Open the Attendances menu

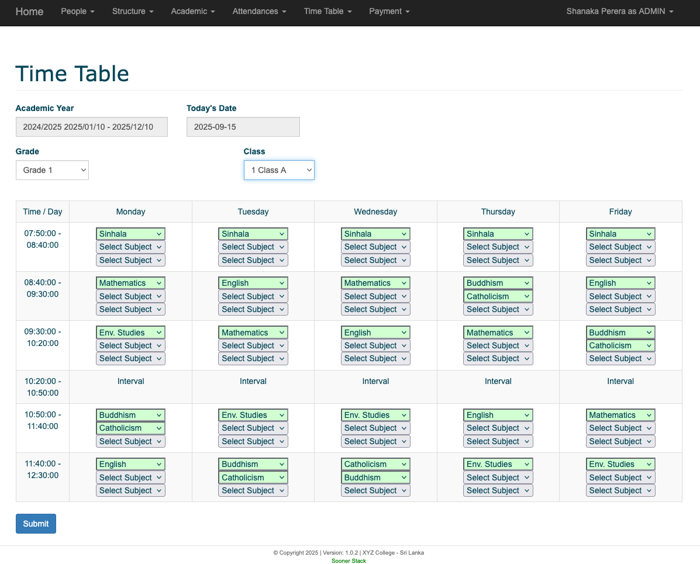tap(259, 11)
